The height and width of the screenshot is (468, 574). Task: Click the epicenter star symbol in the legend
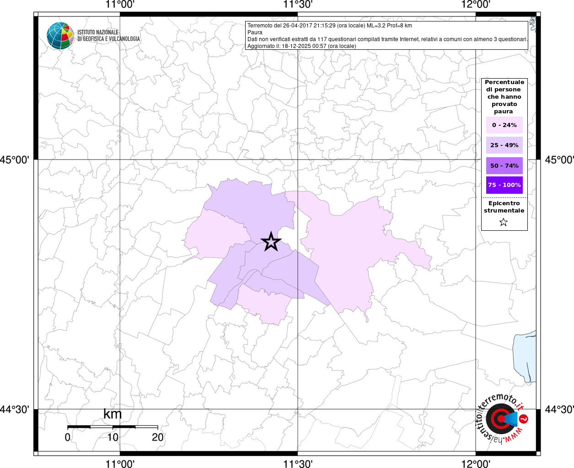pyautogui.click(x=504, y=223)
